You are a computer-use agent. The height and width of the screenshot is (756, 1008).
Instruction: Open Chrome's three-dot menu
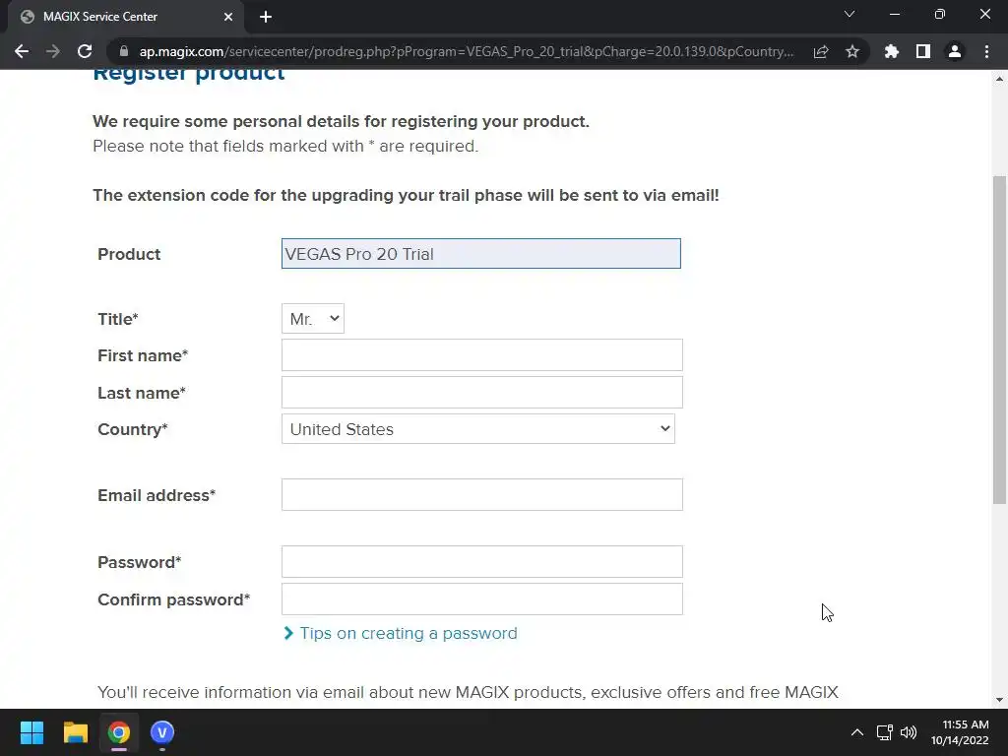pyautogui.click(x=986, y=51)
